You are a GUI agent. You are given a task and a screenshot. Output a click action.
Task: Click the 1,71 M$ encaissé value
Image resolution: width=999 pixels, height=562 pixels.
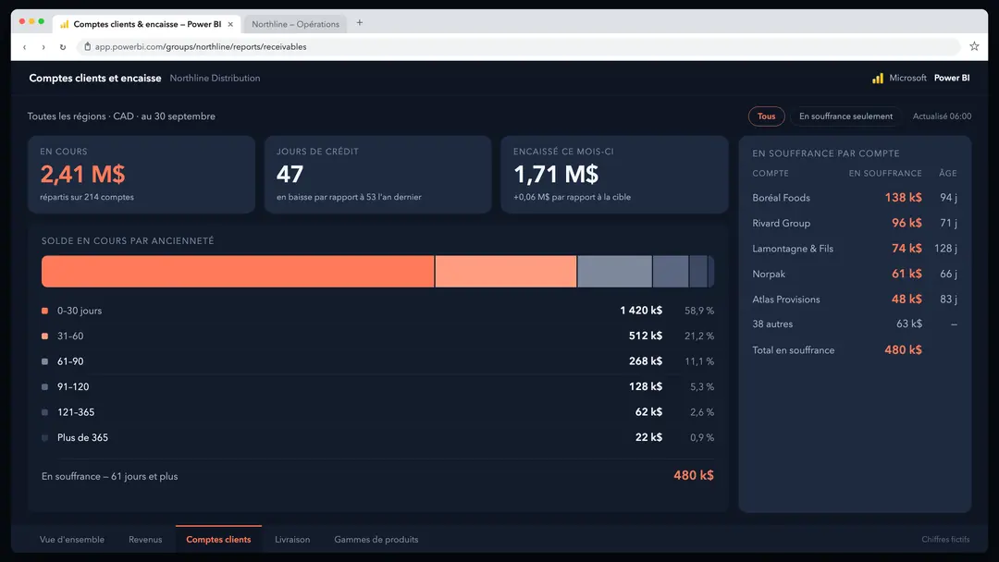[x=556, y=174]
